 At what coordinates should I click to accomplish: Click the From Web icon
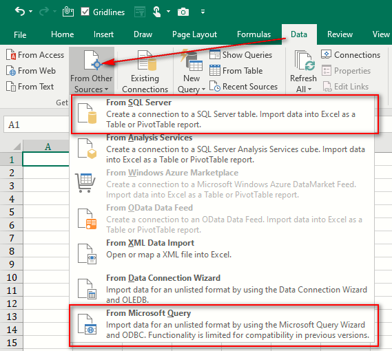click(11, 71)
